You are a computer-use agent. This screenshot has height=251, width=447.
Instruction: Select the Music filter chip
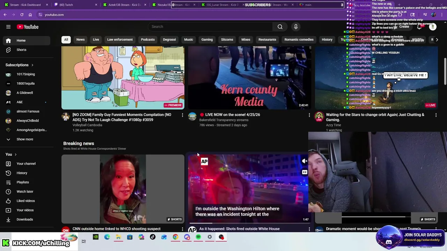point(189,40)
